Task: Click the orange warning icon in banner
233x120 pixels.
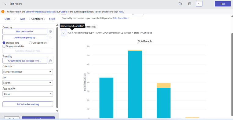Action: 3,11
